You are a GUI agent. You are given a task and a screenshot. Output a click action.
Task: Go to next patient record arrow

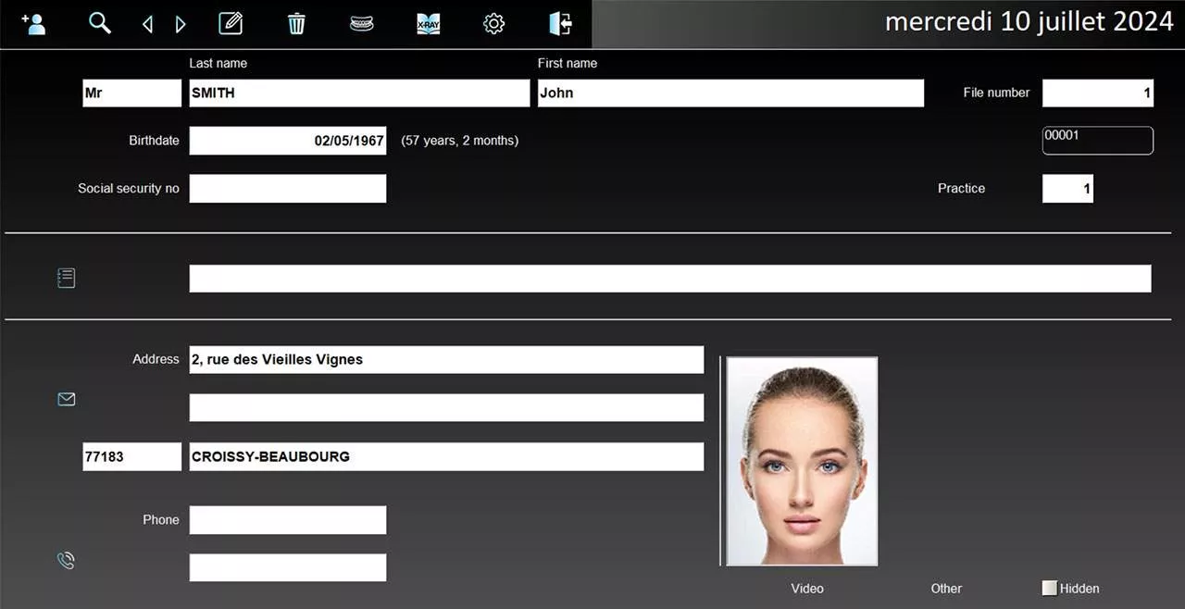(x=181, y=25)
